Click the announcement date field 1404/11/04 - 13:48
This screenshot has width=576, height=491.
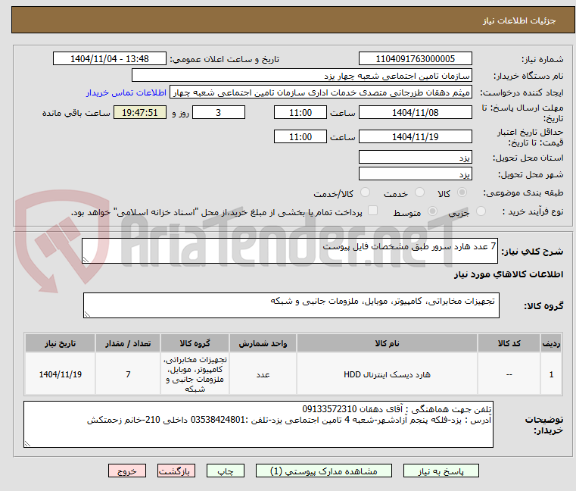pyautogui.click(x=110, y=59)
